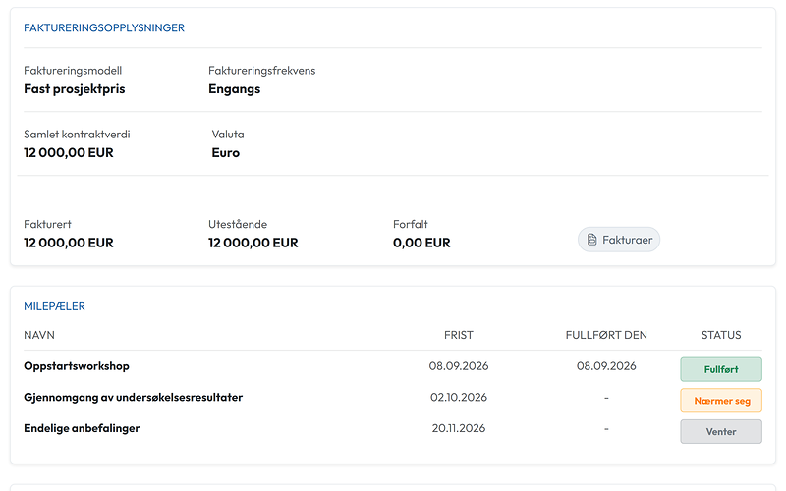Click the Utestående amount 12 000,00 EUR
786x491 pixels.
click(253, 243)
